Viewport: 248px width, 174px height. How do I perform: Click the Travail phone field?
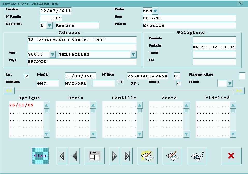pyautogui.click(x=214, y=54)
